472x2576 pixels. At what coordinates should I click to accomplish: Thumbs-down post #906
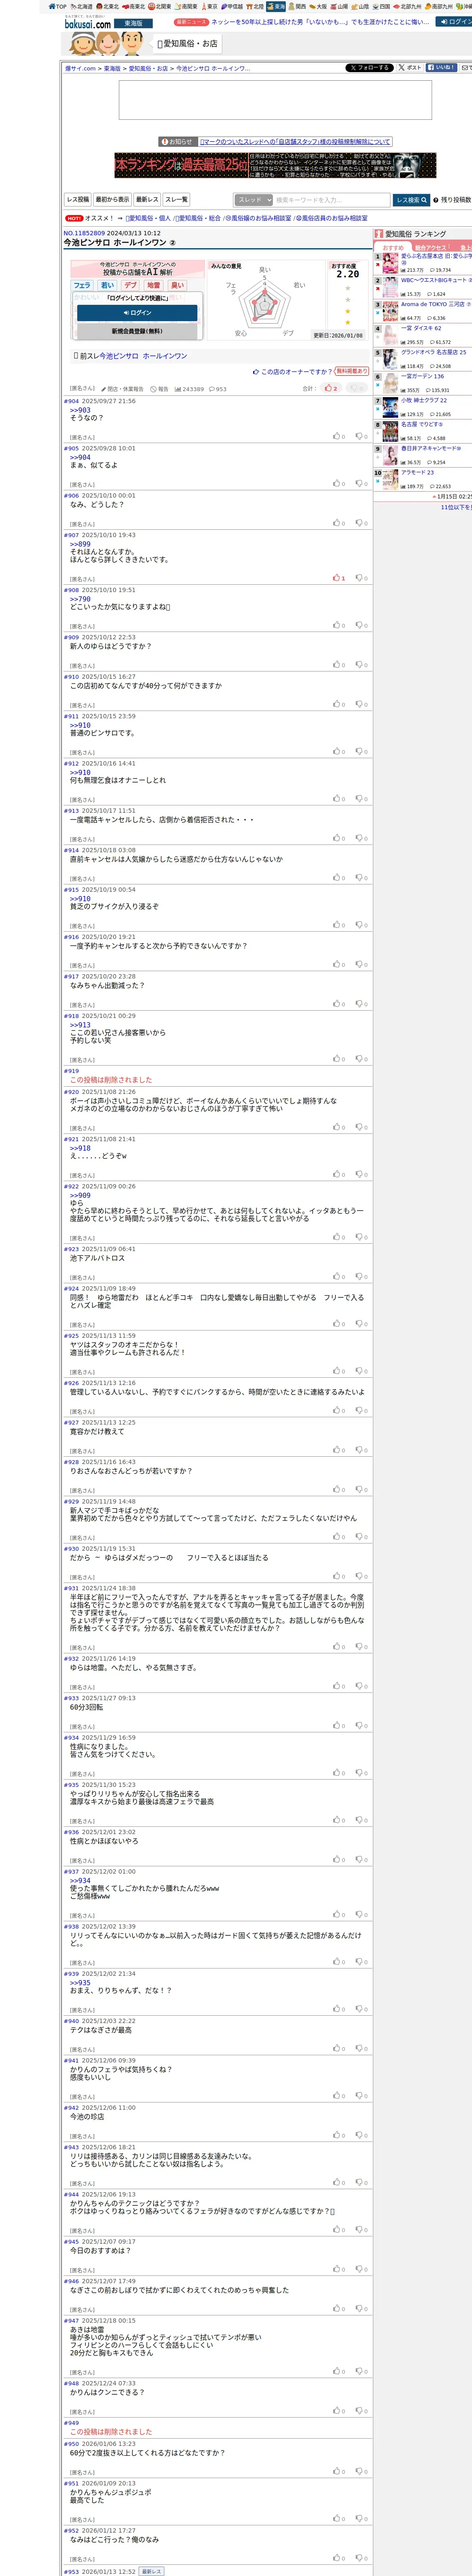(362, 523)
